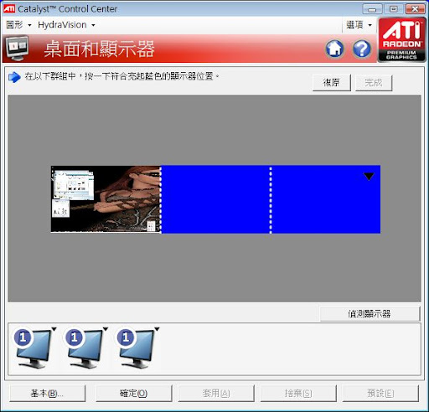Click the desktop and displays header monitor icon

17,49
